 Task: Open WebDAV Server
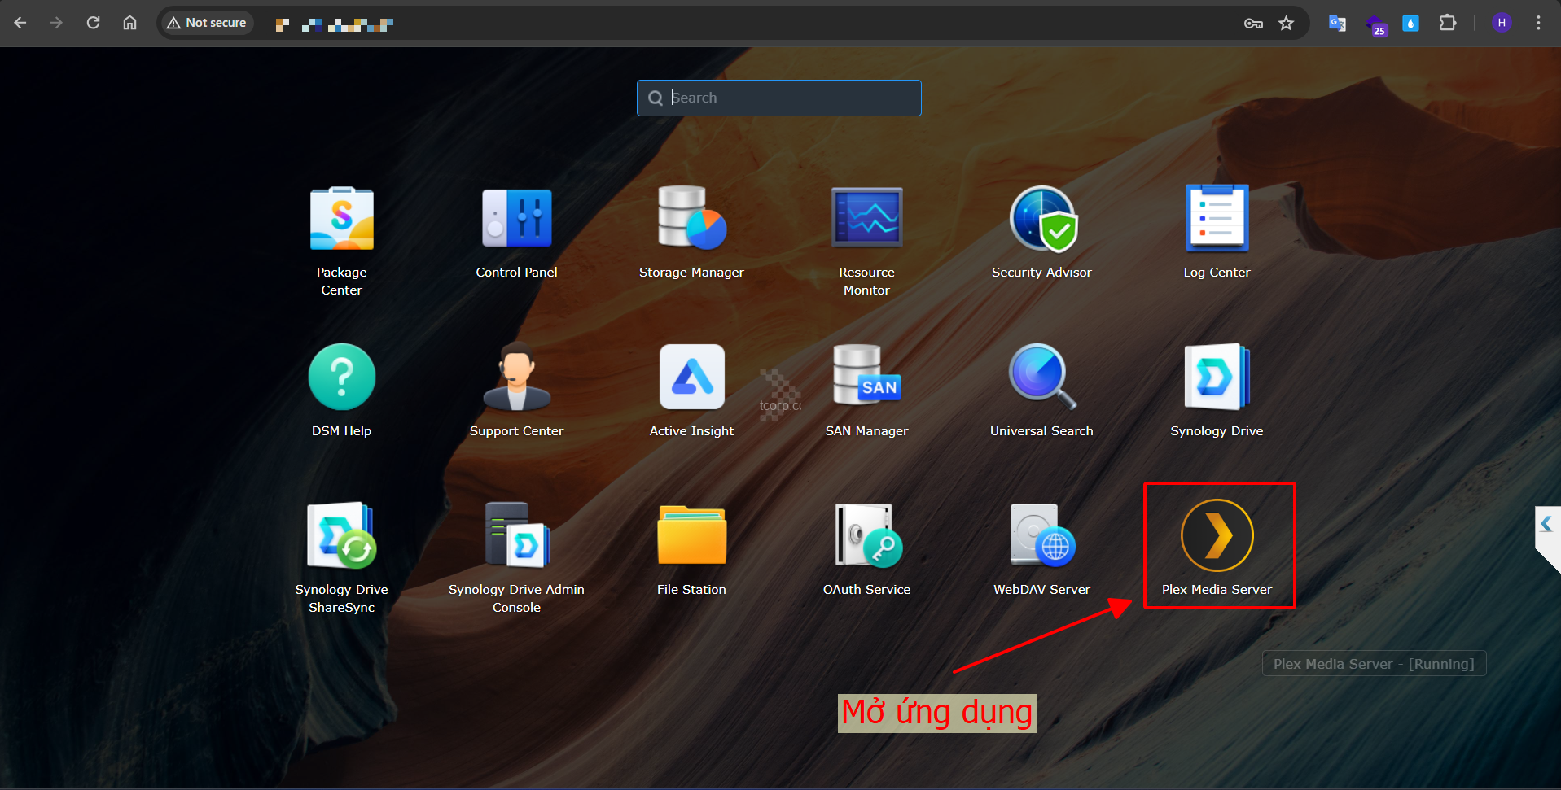pos(1041,536)
